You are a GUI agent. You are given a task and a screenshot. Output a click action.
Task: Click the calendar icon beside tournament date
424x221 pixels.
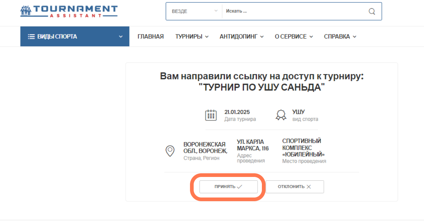tap(211, 115)
